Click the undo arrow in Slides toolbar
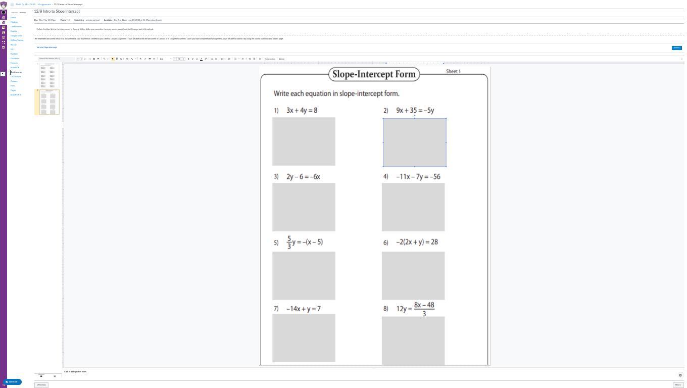 click(x=85, y=59)
